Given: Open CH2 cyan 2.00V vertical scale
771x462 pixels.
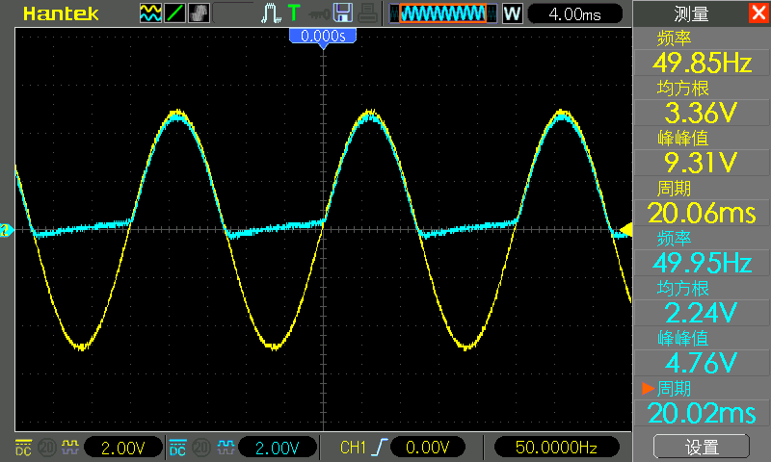Looking at the screenshot, I should tap(278, 448).
